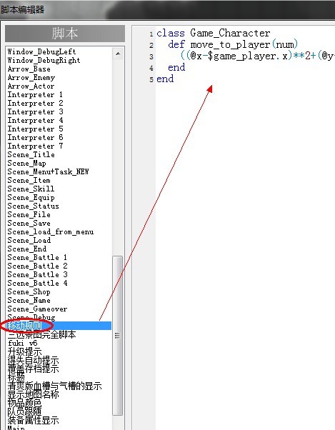
Task: Select Scene_Map script
Action: (x=26, y=163)
